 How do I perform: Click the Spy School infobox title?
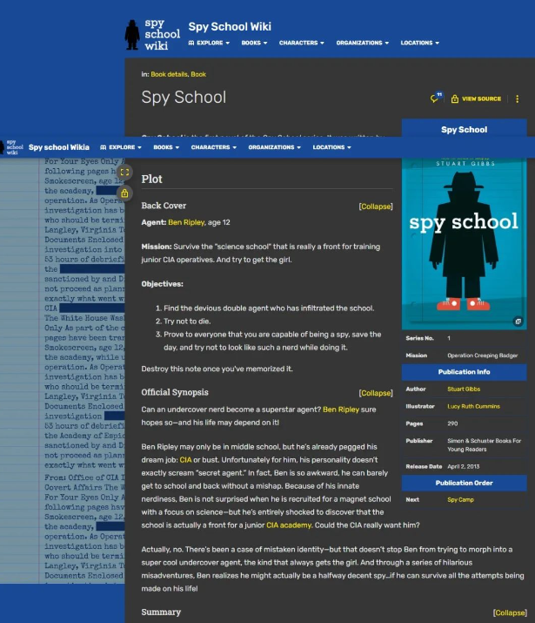[x=464, y=130]
